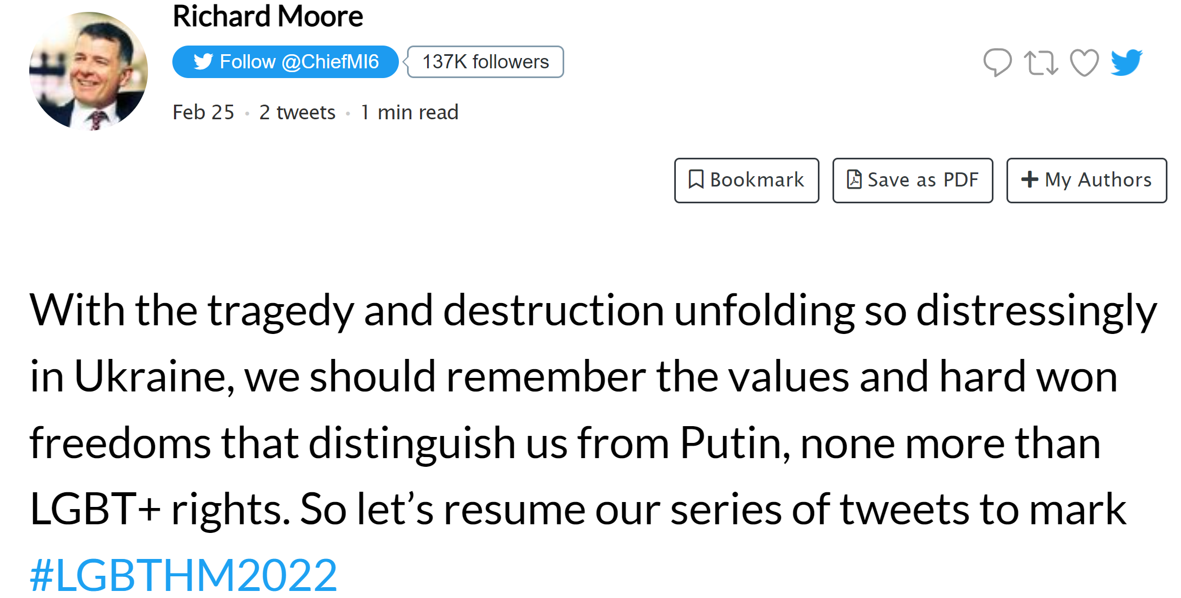The height and width of the screenshot is (598, 1181).
Task: Open the 137K followers count
Action: click(485, 62)
